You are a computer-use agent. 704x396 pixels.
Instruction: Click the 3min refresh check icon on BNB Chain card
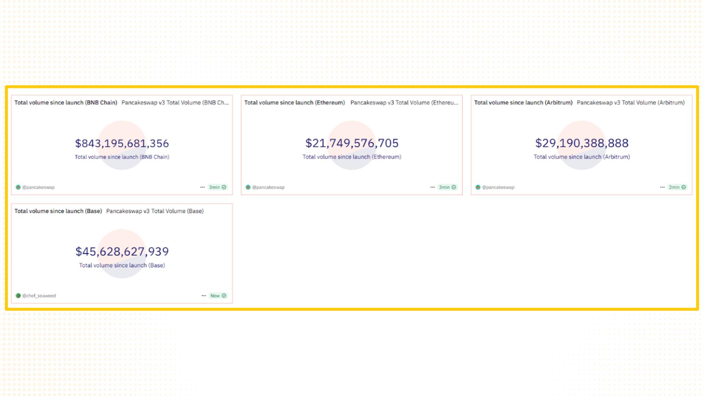[224, 187]
